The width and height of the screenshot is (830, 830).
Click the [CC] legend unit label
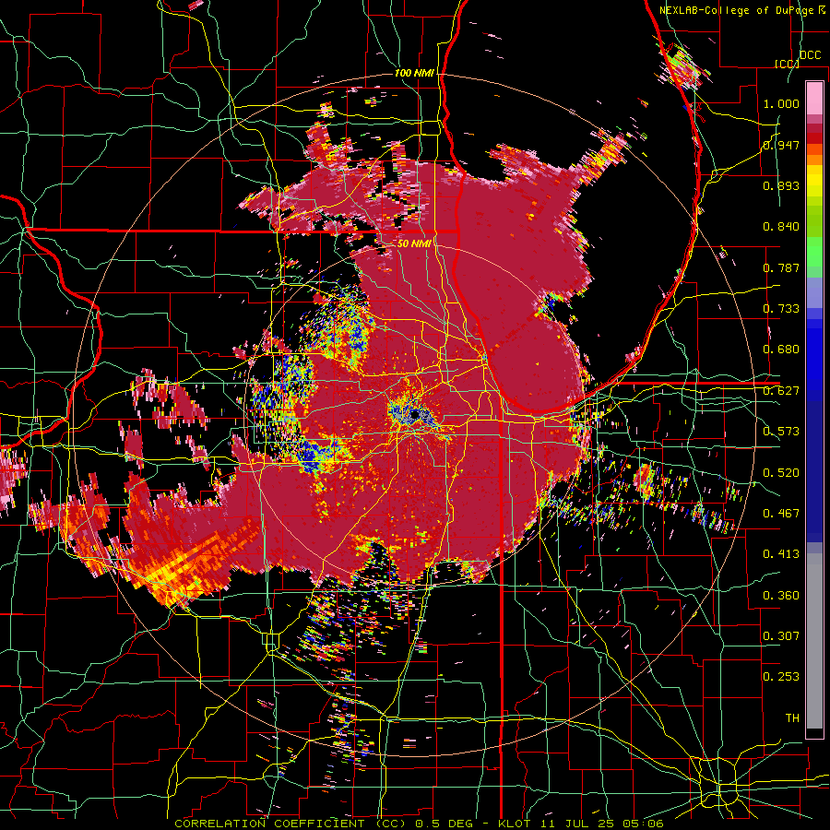pos(788,64)
